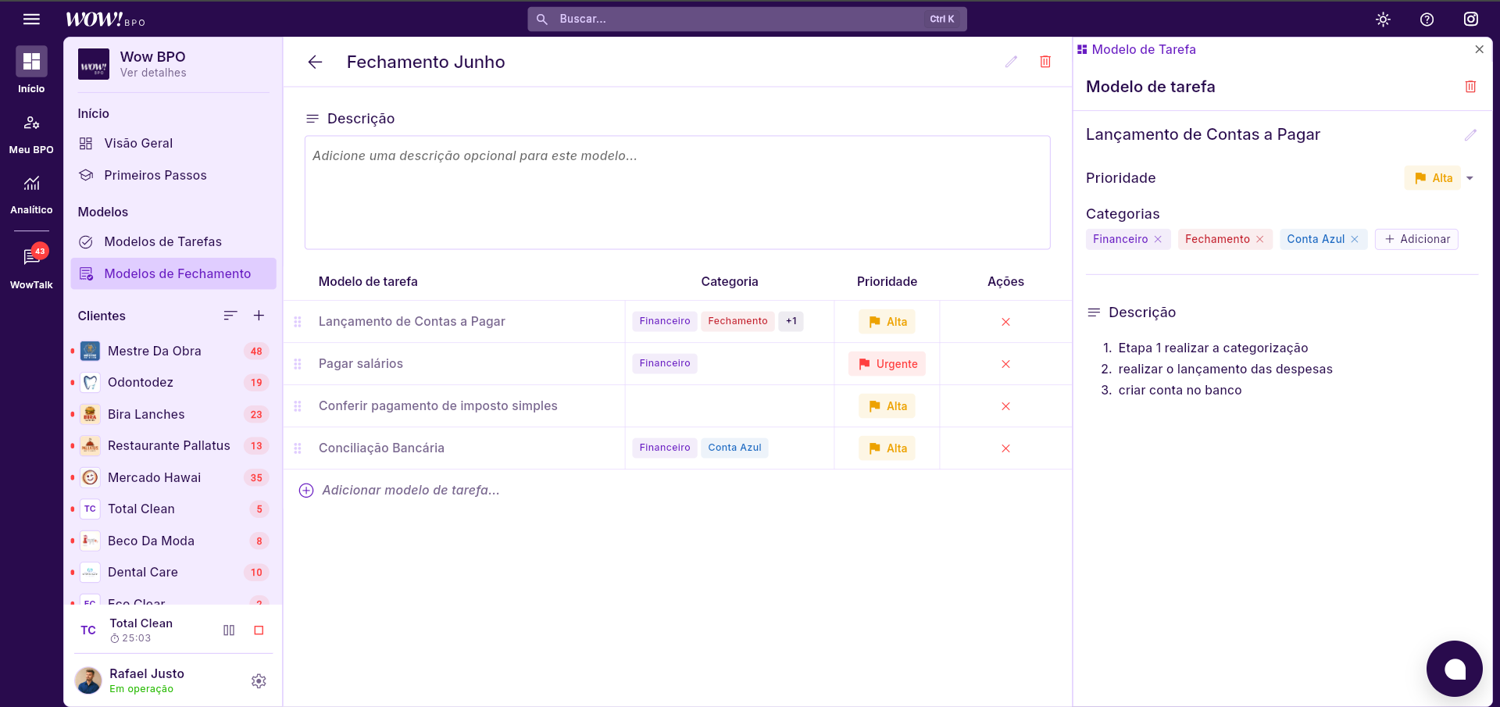
Task: Delete the task model via panel trash icon
Action: (1470, 87)
